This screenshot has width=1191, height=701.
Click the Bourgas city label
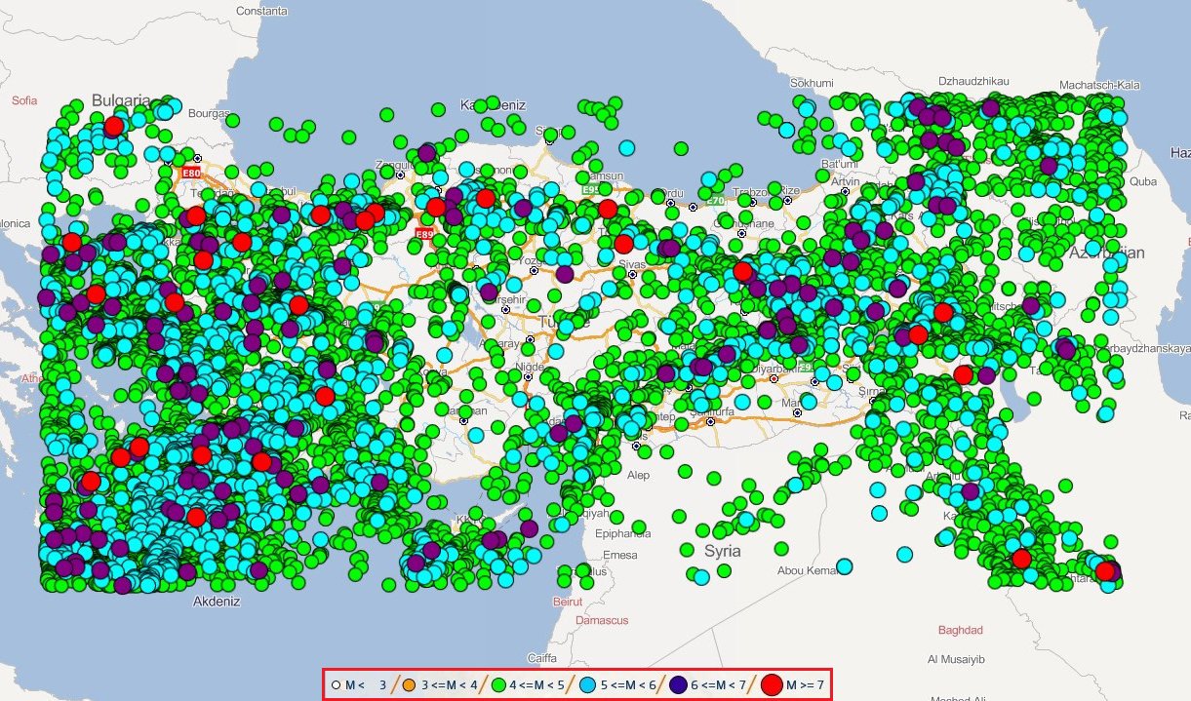[x=207, y=113]
